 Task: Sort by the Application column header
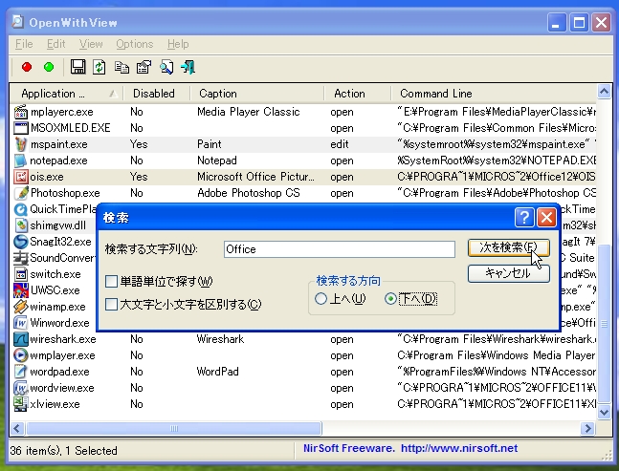coord(66,94)
